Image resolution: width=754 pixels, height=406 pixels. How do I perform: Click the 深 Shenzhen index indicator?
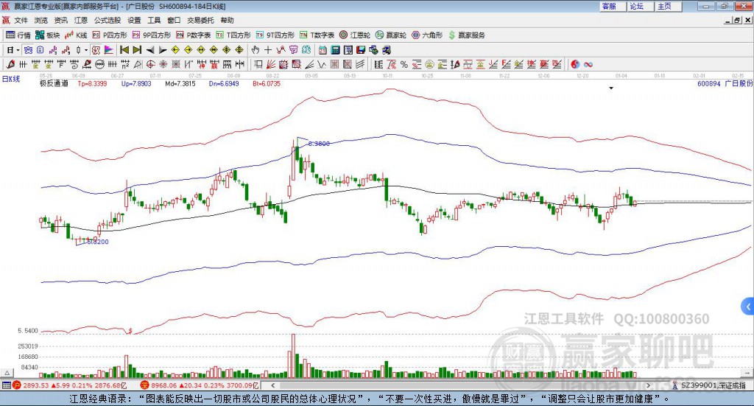[144, 385]
